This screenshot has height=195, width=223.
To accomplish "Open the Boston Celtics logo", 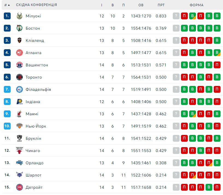I will click(19, 28).
